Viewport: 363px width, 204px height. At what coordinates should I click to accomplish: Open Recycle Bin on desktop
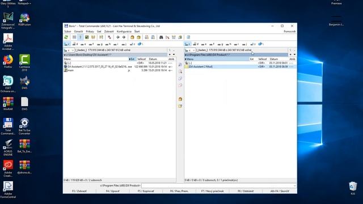[353, 188]
